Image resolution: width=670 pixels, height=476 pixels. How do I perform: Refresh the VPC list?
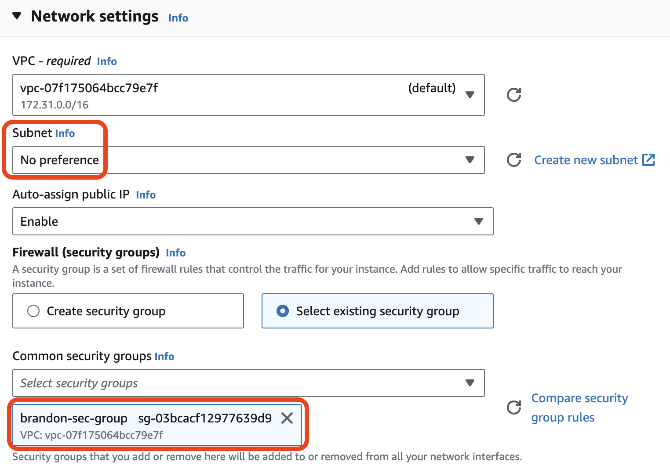click(514, 95)
